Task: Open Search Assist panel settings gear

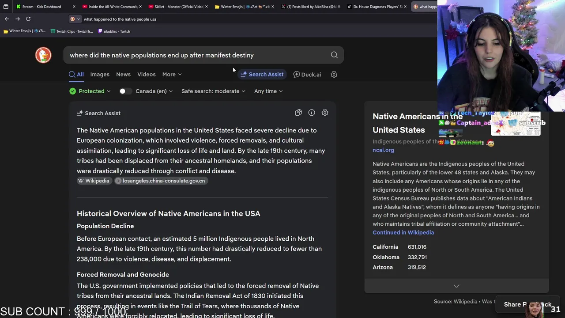Action: click(325, 113)
